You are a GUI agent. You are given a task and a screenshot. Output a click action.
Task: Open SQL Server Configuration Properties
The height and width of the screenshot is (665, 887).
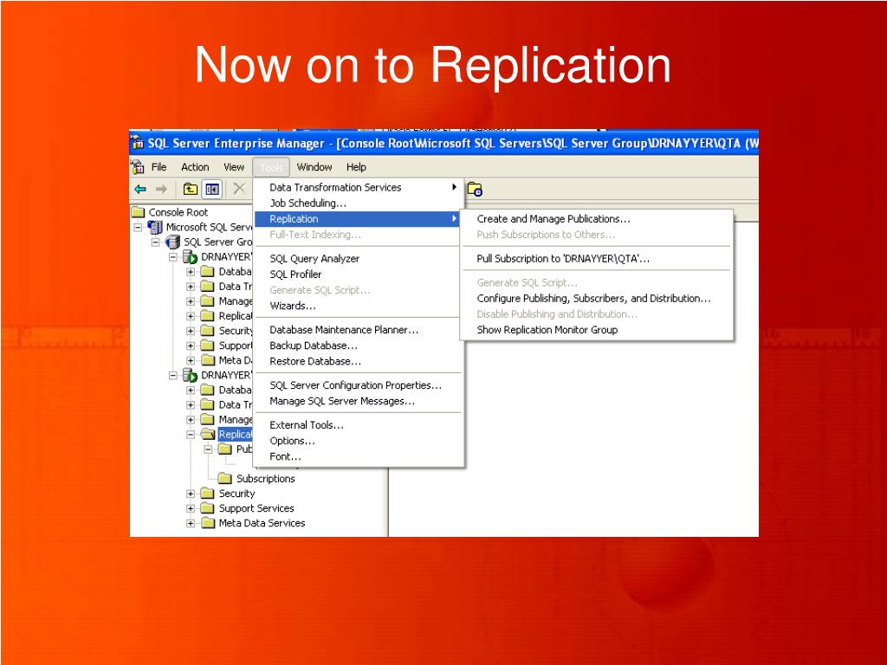pos(357,385)
